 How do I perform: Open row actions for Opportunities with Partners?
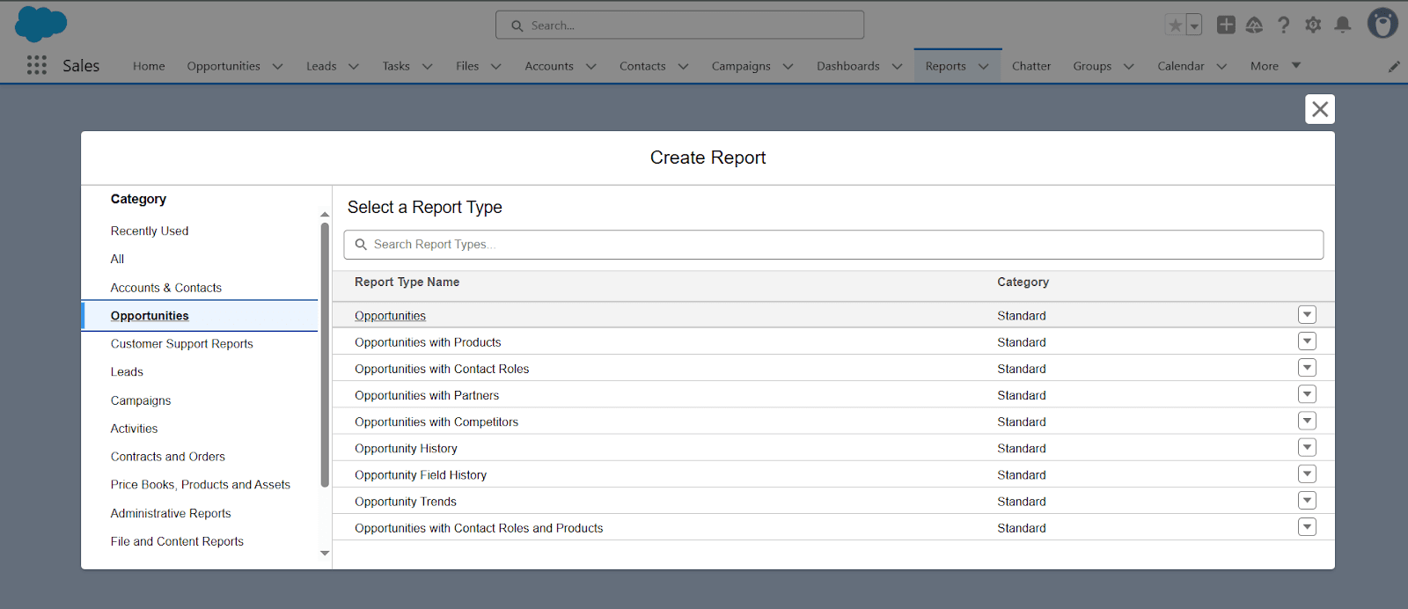(1307, 394)
